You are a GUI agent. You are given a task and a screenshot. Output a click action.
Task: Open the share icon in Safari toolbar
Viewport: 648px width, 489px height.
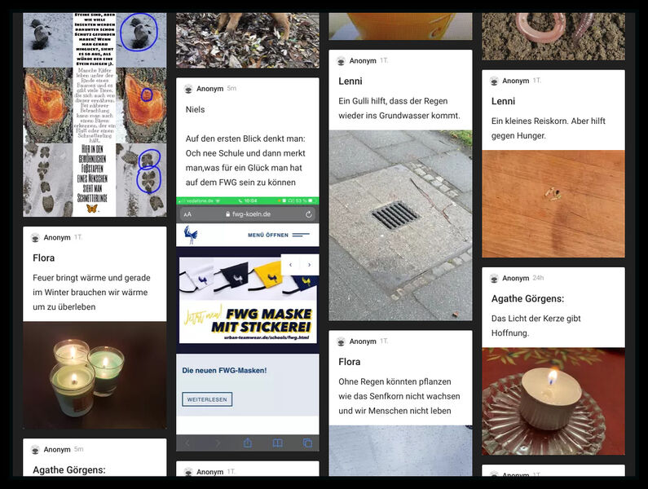(248, 443)
